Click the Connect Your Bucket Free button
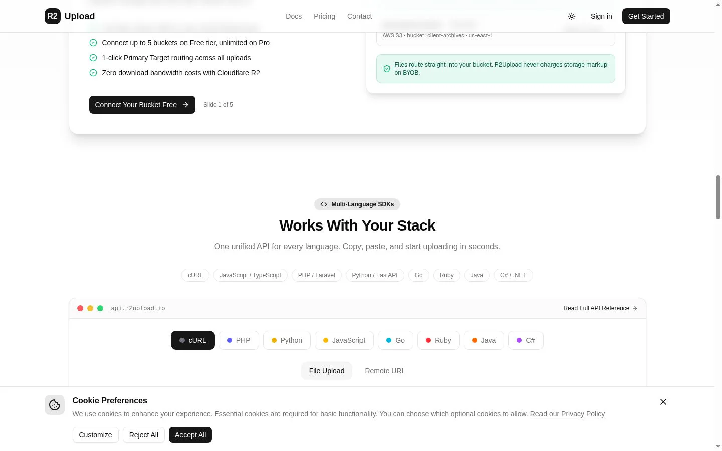Screen dimensions: 722x451 (142, 105)
